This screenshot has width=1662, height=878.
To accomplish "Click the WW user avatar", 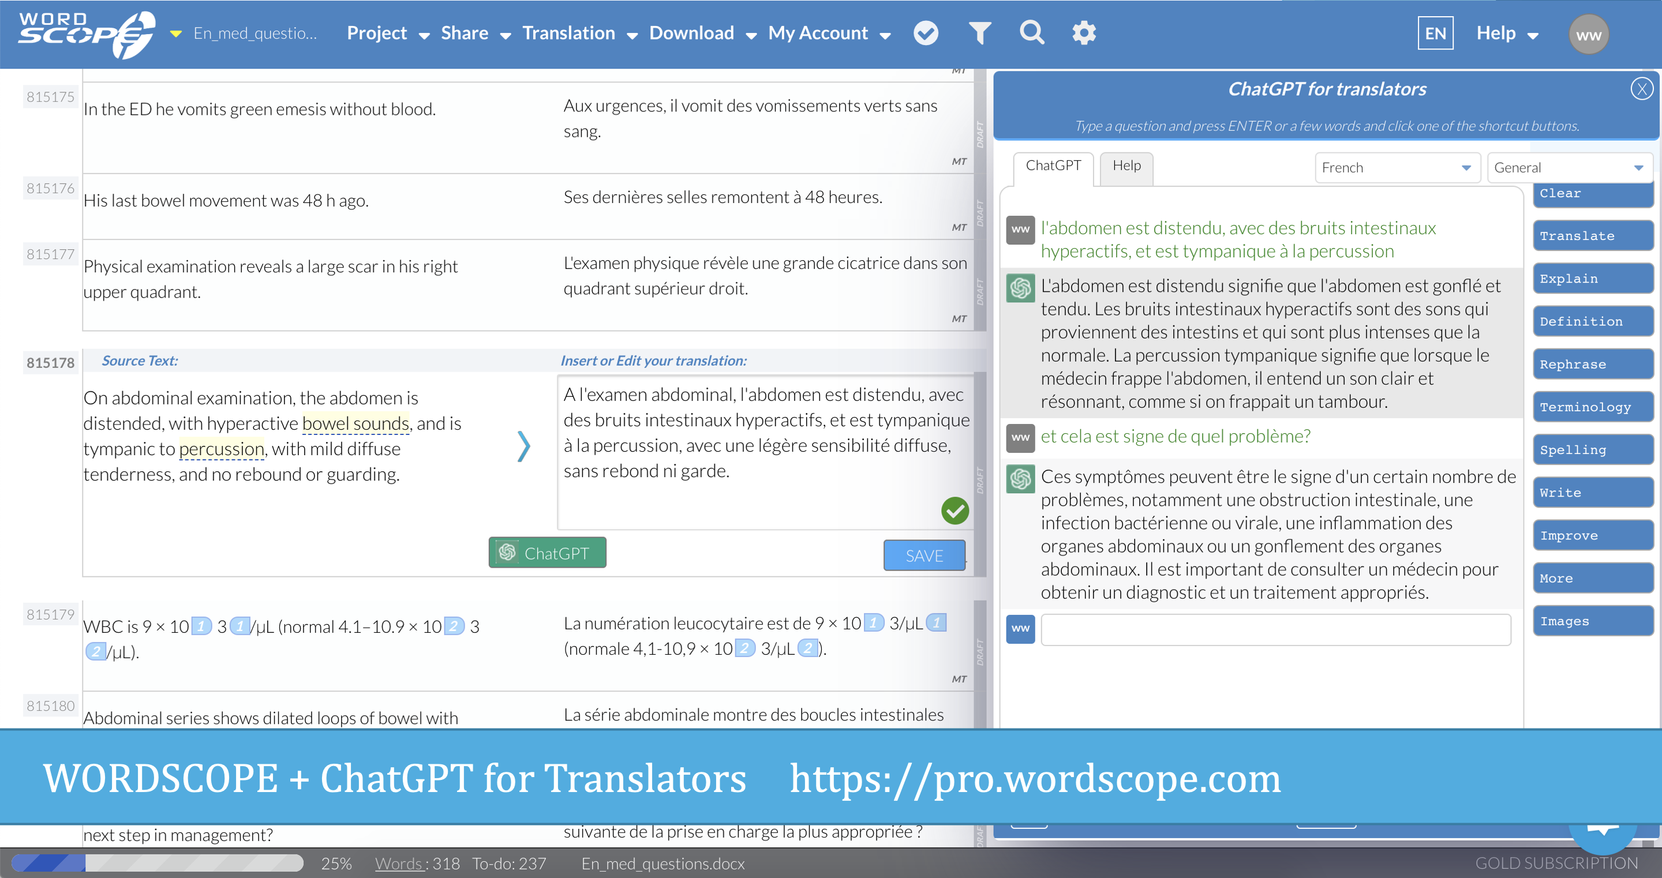I will (x=1589, y=35).
